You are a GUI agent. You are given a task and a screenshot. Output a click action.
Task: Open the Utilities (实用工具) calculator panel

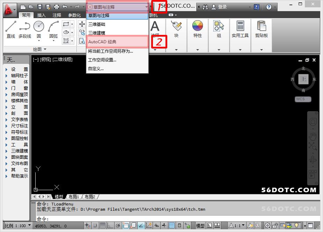point(240,27)
